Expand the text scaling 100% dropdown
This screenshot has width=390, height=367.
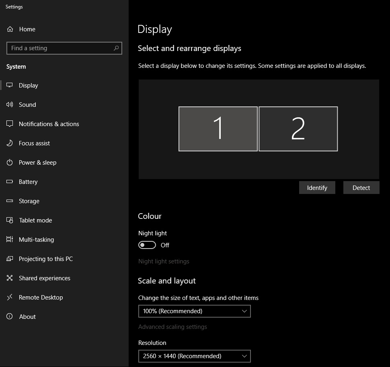pyautogui.click(x=194, y=311)
